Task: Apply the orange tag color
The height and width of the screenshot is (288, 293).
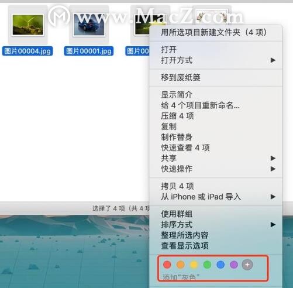Action: click(181, 265)
